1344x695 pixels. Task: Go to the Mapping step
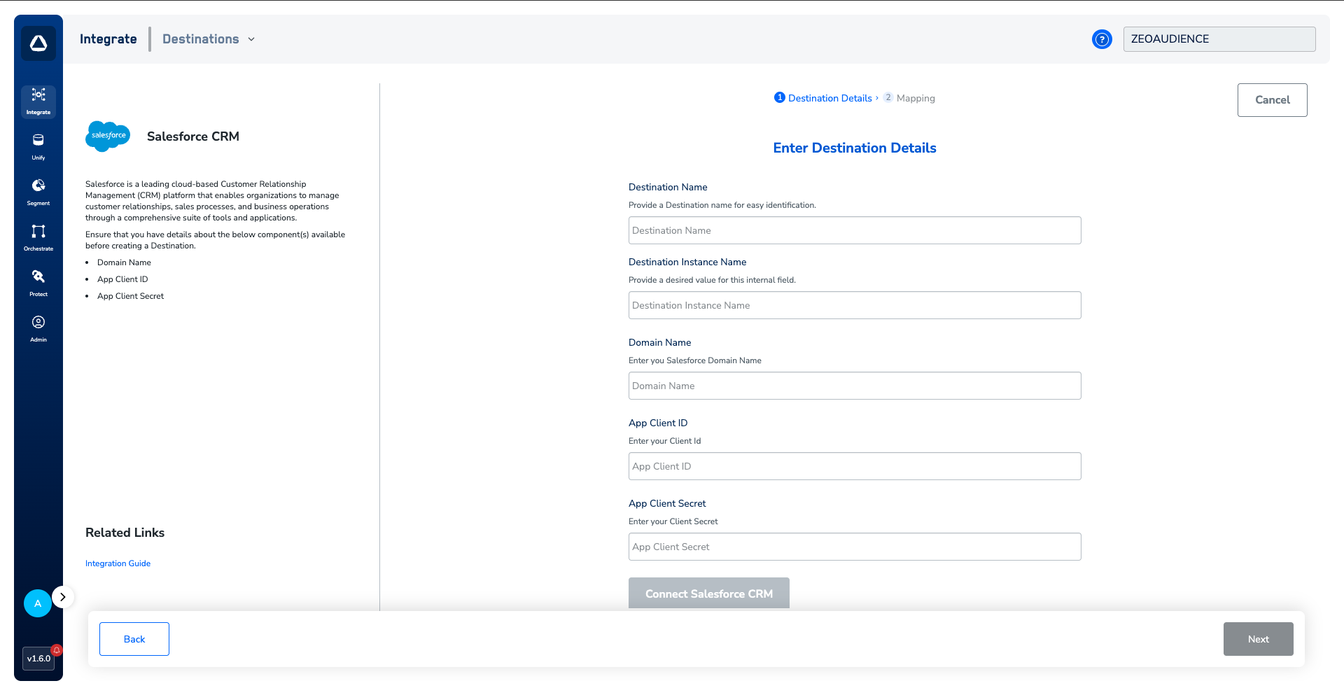pyautogui.click(x=909, y=98)
